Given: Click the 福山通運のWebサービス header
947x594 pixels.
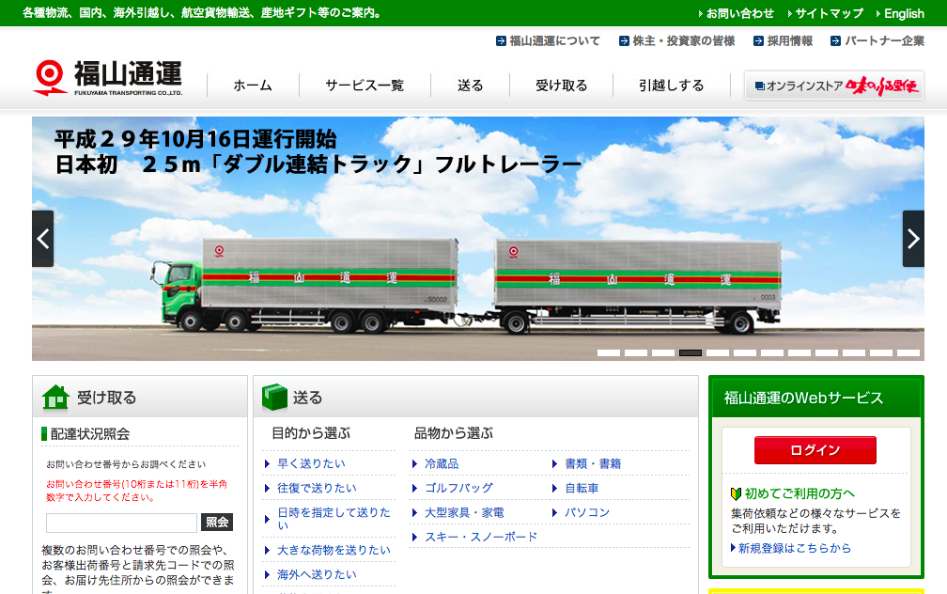Looking at the screenshot, I should tap(815, 398).
